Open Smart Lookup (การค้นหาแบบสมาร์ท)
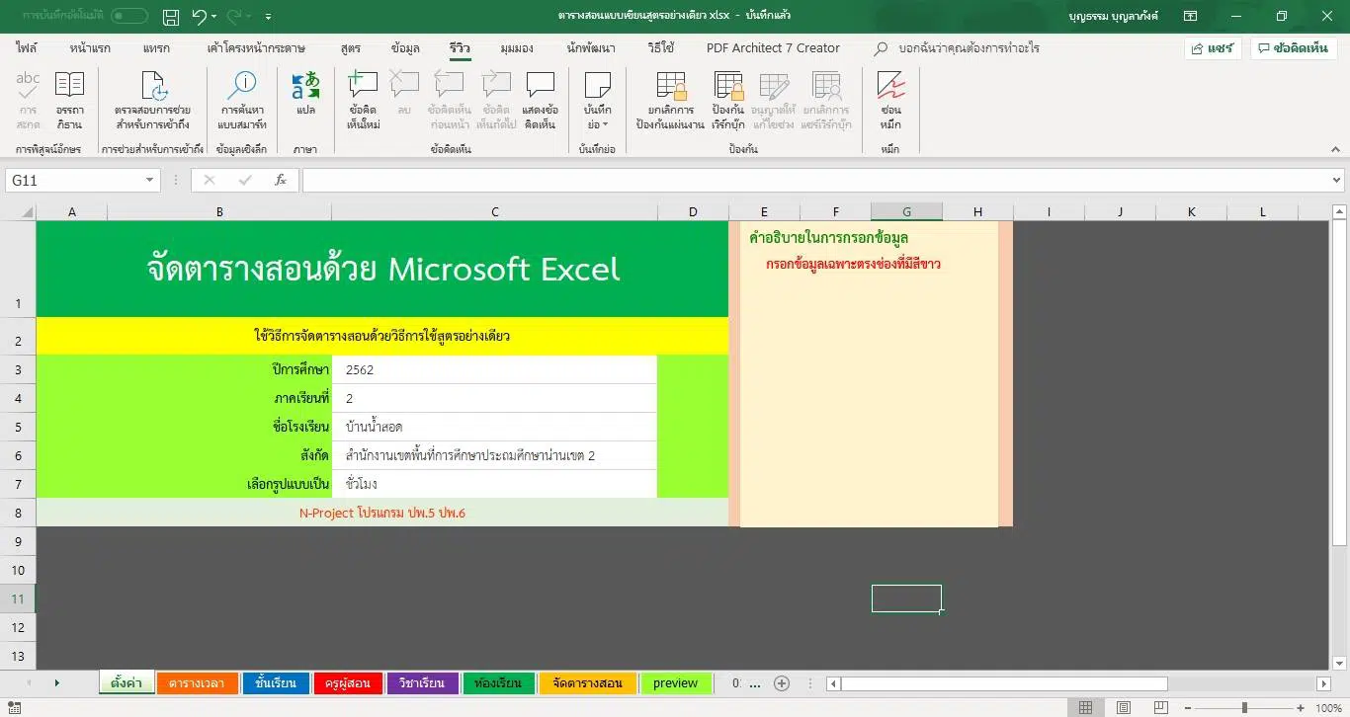This screenshot has width=1350, height=717. point(242,101)
